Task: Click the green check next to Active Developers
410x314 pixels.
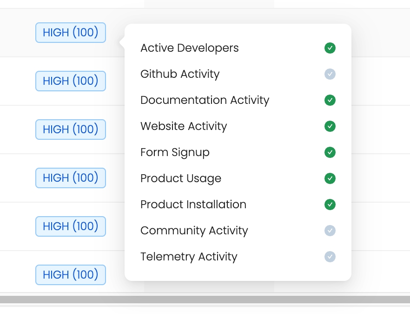Action: click(330, 48)
